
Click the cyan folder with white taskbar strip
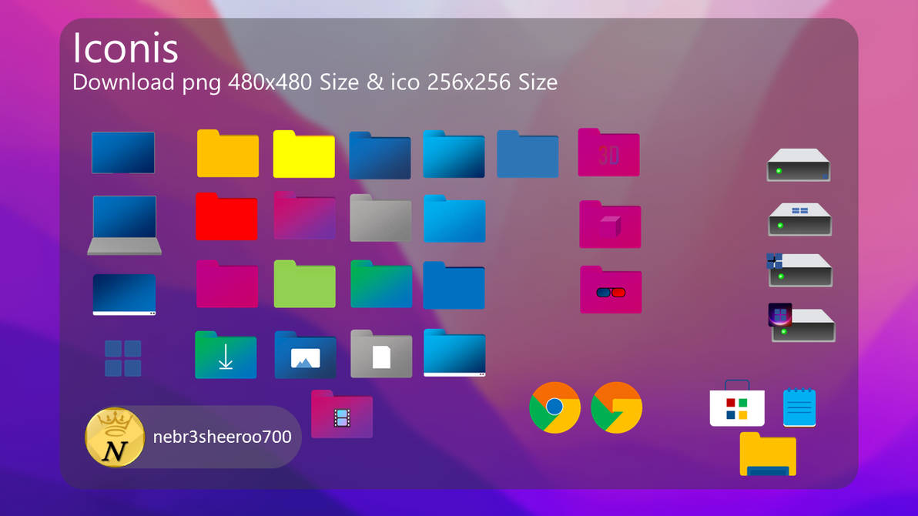click(x=454, y=353)
